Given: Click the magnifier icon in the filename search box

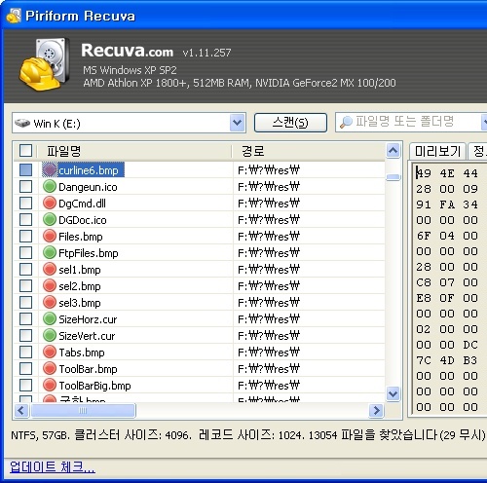Looking at the screenshot, I should [346, 123].
